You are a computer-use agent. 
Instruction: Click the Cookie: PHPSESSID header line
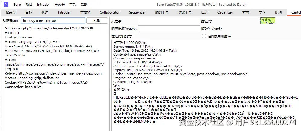[x=46, y=82]
